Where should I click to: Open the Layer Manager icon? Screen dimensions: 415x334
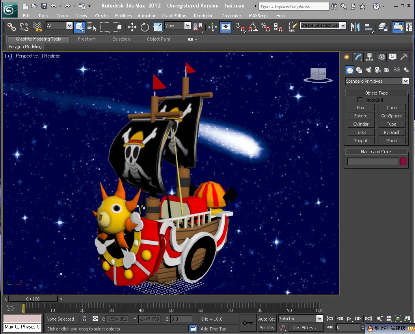(x=383, y=27)
